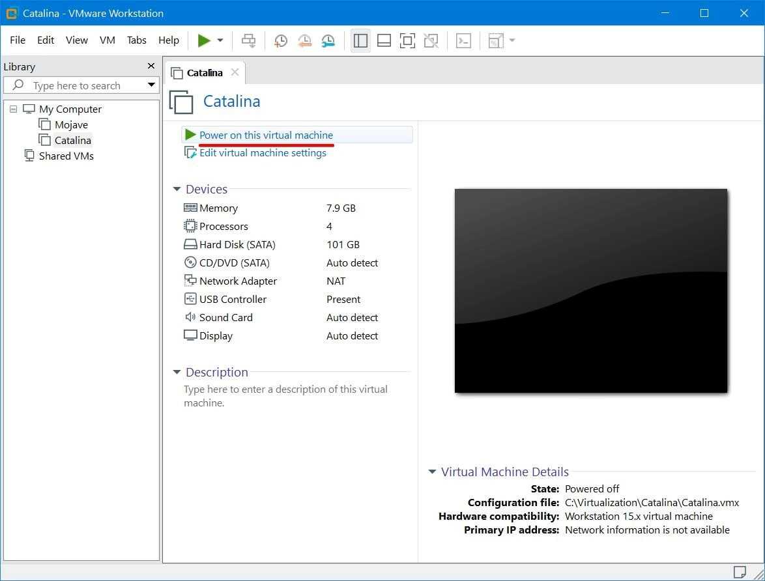Image resolution: width=765 pixels, height=581 pixels.
Task: Click Power on this virtual machine link
Action: pos(266,135)
